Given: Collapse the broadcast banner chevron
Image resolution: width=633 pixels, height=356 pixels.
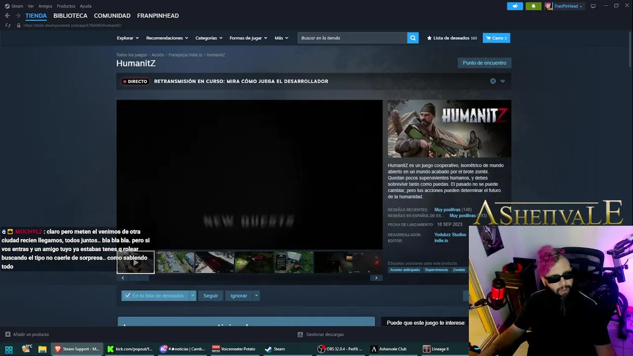Looking at the screenshot, I should click(x=502, y=81).
